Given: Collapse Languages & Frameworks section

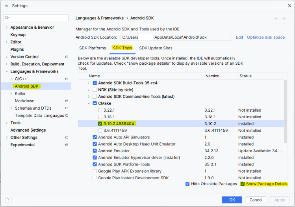Looking at the screenshot, I should tap(7, 71).
